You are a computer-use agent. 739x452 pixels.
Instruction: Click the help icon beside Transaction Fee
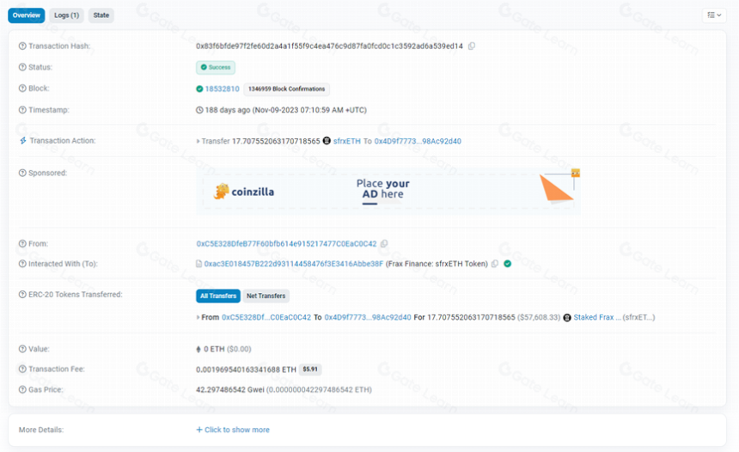coord(22,369)
